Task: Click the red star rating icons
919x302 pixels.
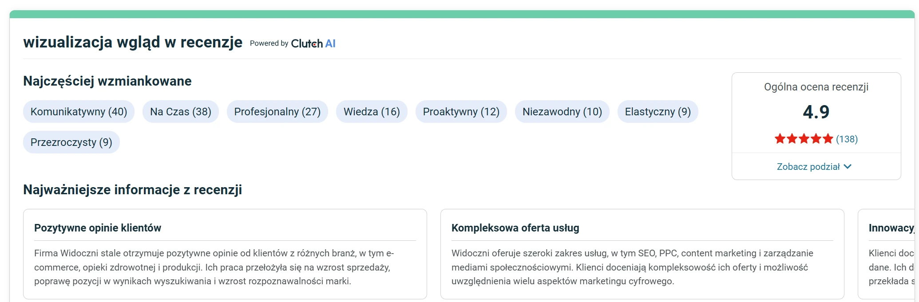Action: 804,139
